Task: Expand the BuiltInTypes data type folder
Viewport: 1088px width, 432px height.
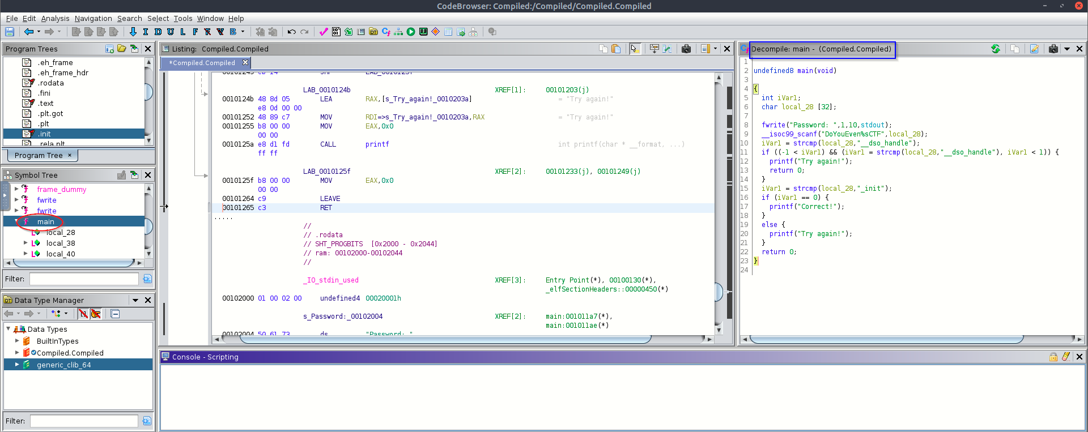Action: (x=17, y=341)
